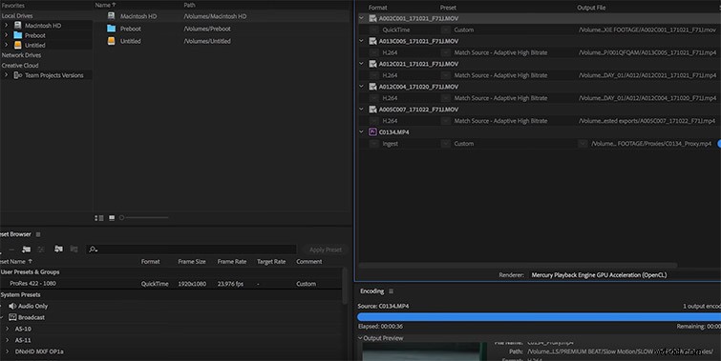Open output file dropdown for C0134_Proxy.mp4
Image resolution: width=721 pixels, height=361 pixels.
pyautogui.click(x=583, y=144)
